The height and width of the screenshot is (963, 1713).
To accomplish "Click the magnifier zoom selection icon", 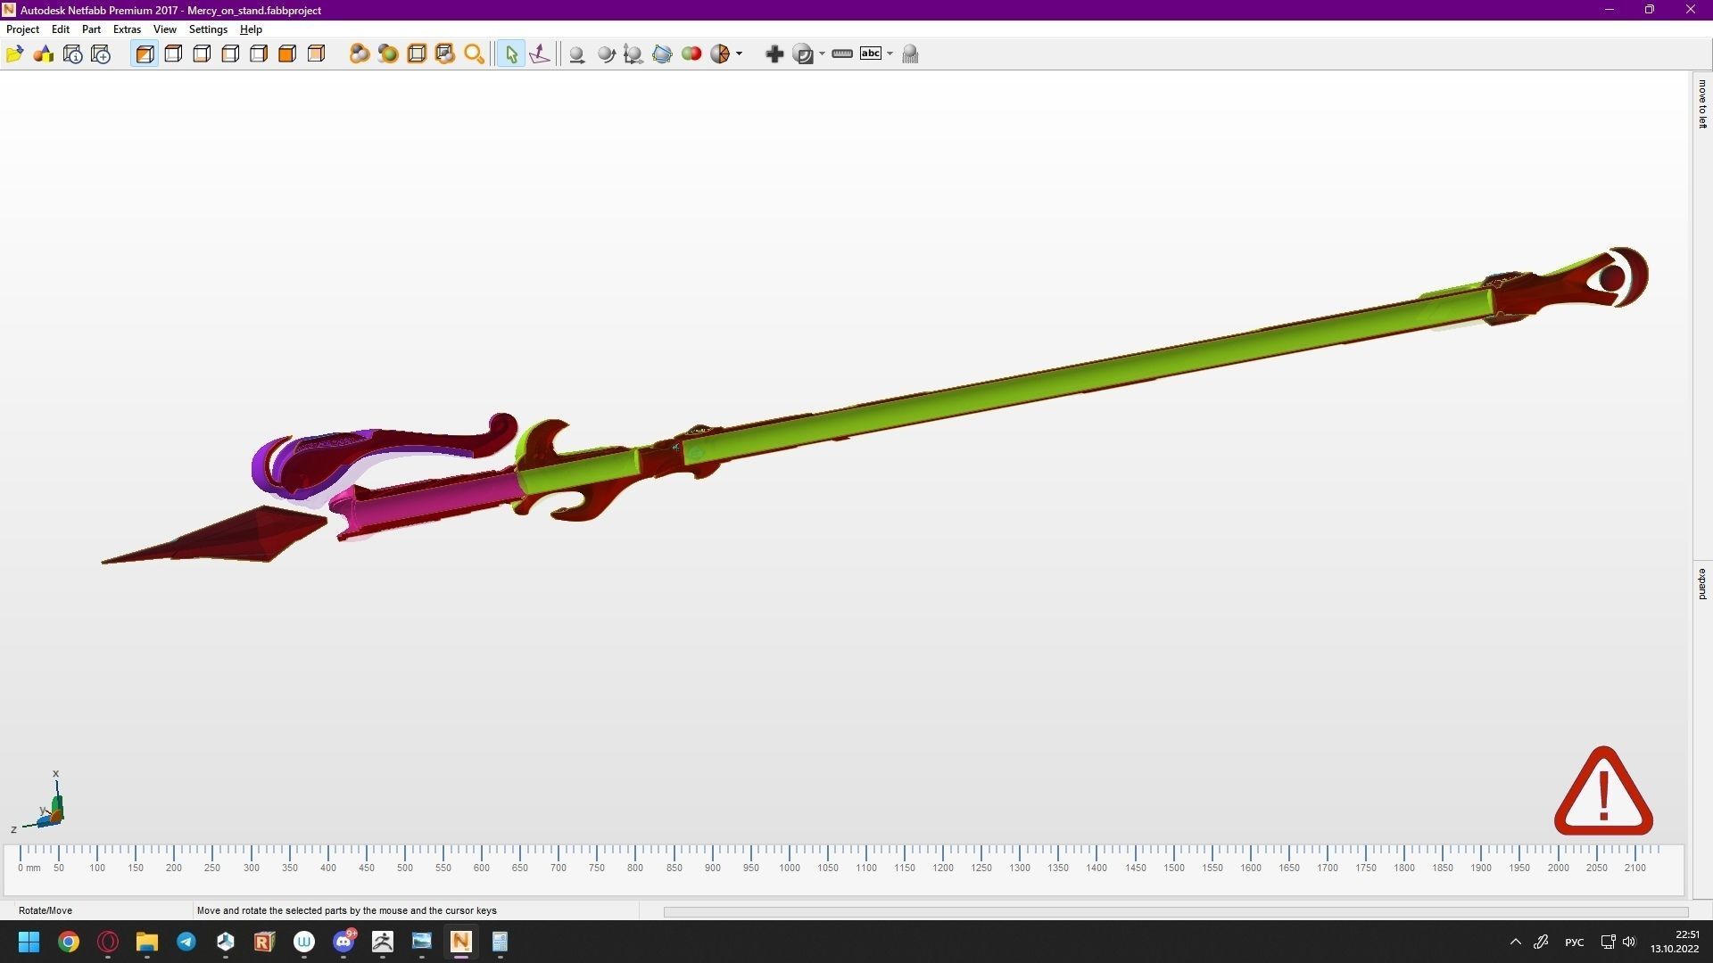I will 474,54.
